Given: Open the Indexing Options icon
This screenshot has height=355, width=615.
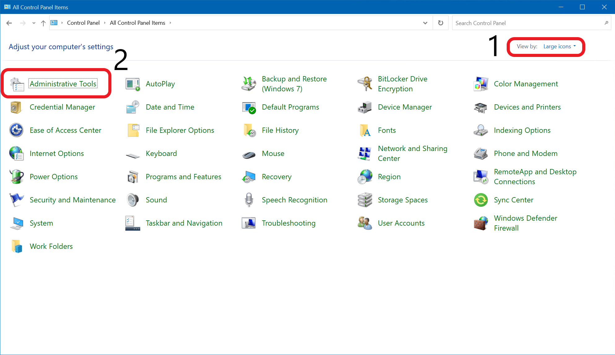Looking at the screenshot, I should pos(481,131).
